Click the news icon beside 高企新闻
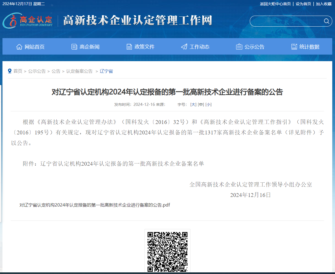Image resolution: width=335 pixels, height=274 pixels. pyautogui.click(x=74, y=47)
